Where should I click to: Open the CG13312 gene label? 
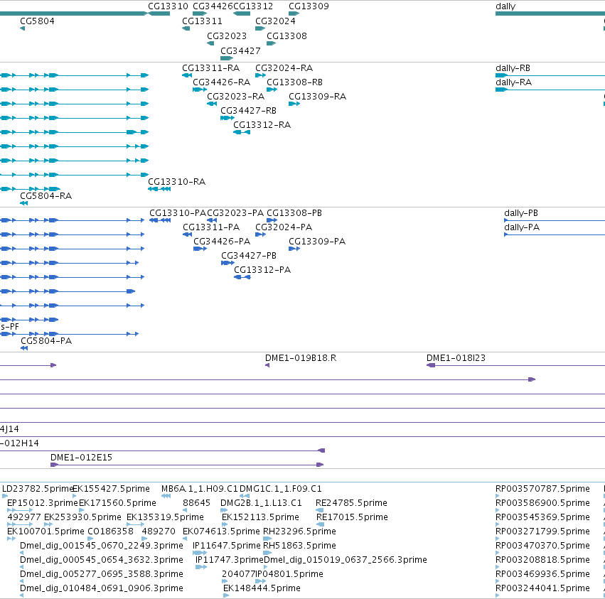(253, 6)
